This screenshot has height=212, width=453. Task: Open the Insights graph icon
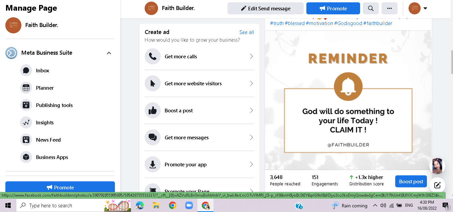click(x=26, y=123)
